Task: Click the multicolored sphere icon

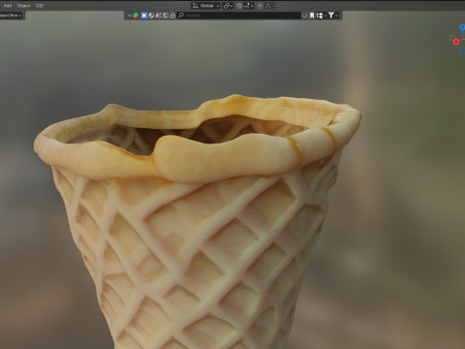Action: coord(136,16)
